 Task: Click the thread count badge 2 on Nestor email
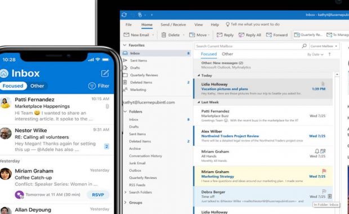[x=106, y=146]
